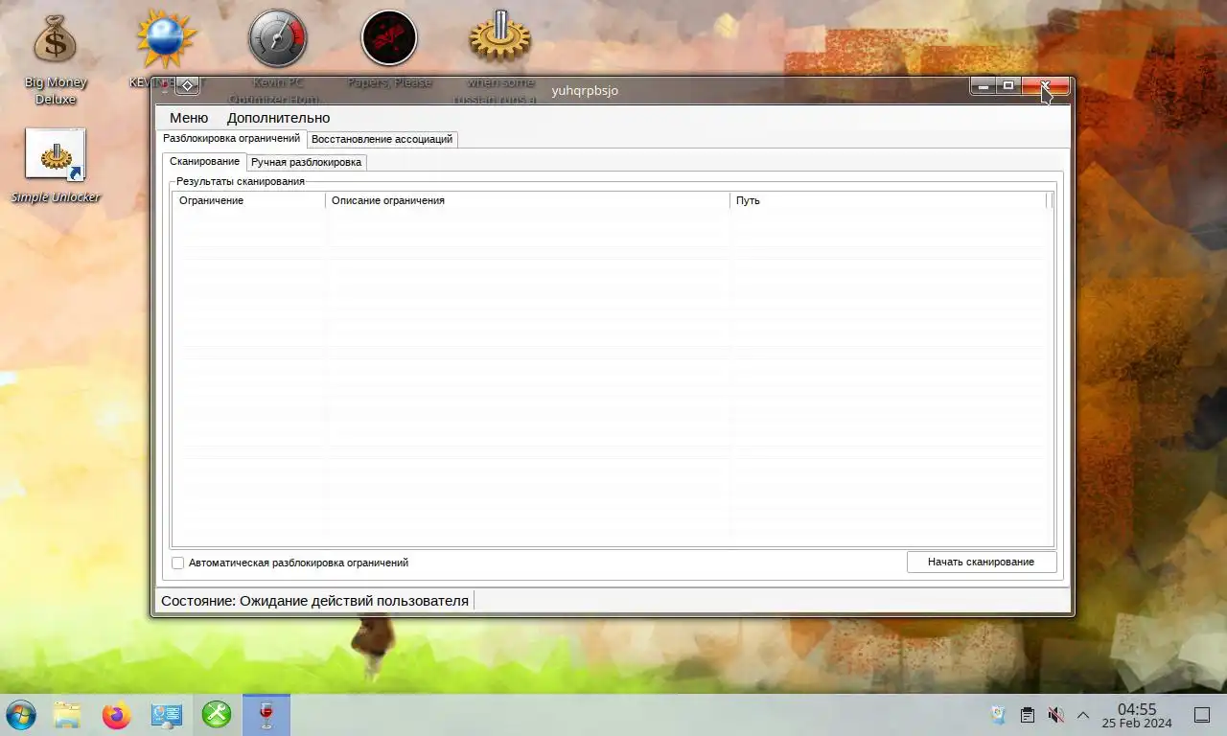Enable Автоматическая разблокировка ограничений checkbox

(177, 563)
